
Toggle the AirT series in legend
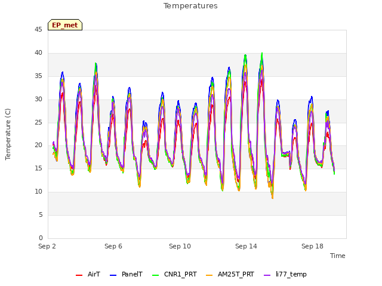(x=88, y=275)
